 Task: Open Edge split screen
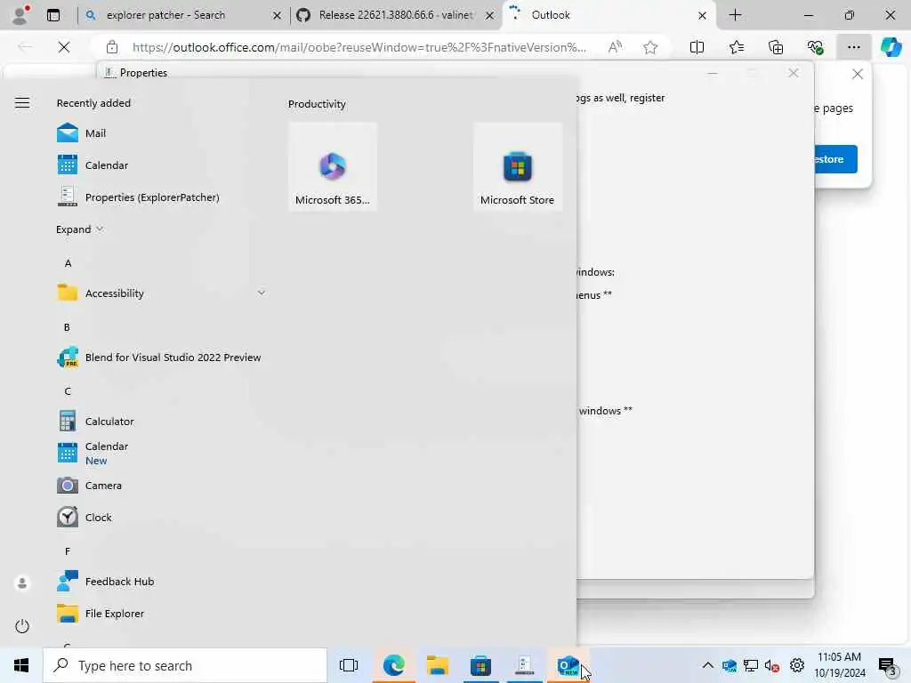(697, 47)
